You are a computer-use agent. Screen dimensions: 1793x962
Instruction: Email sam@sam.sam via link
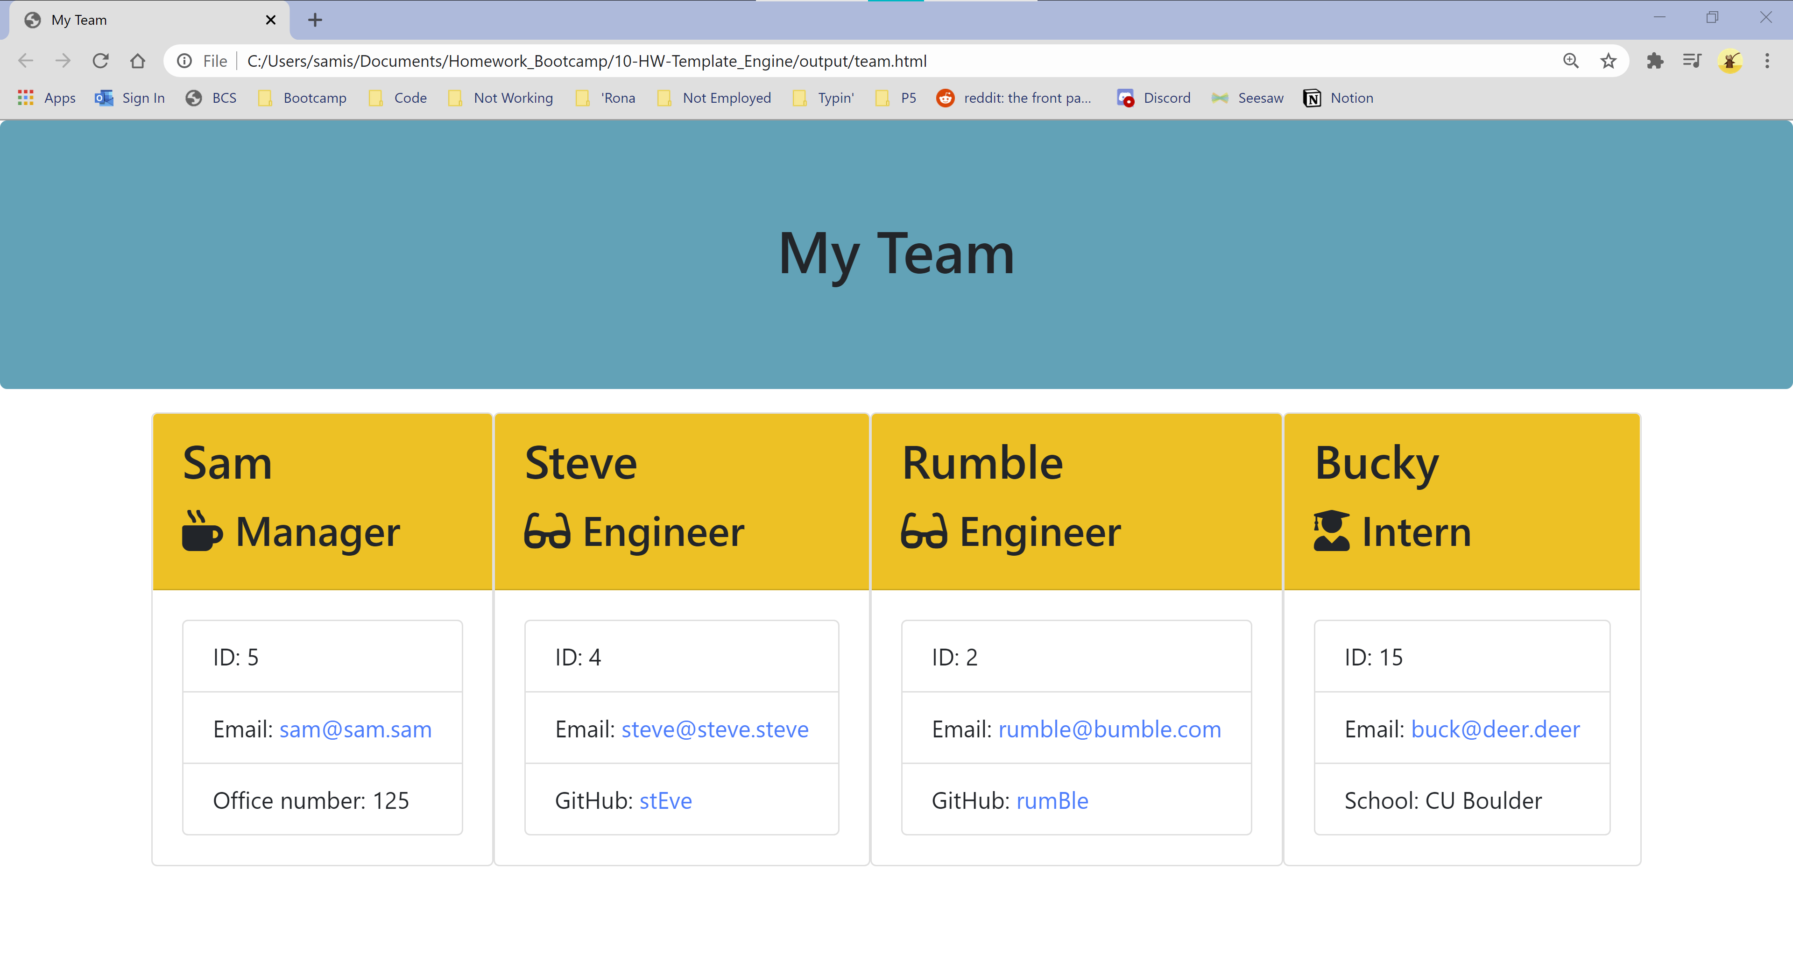355,729
